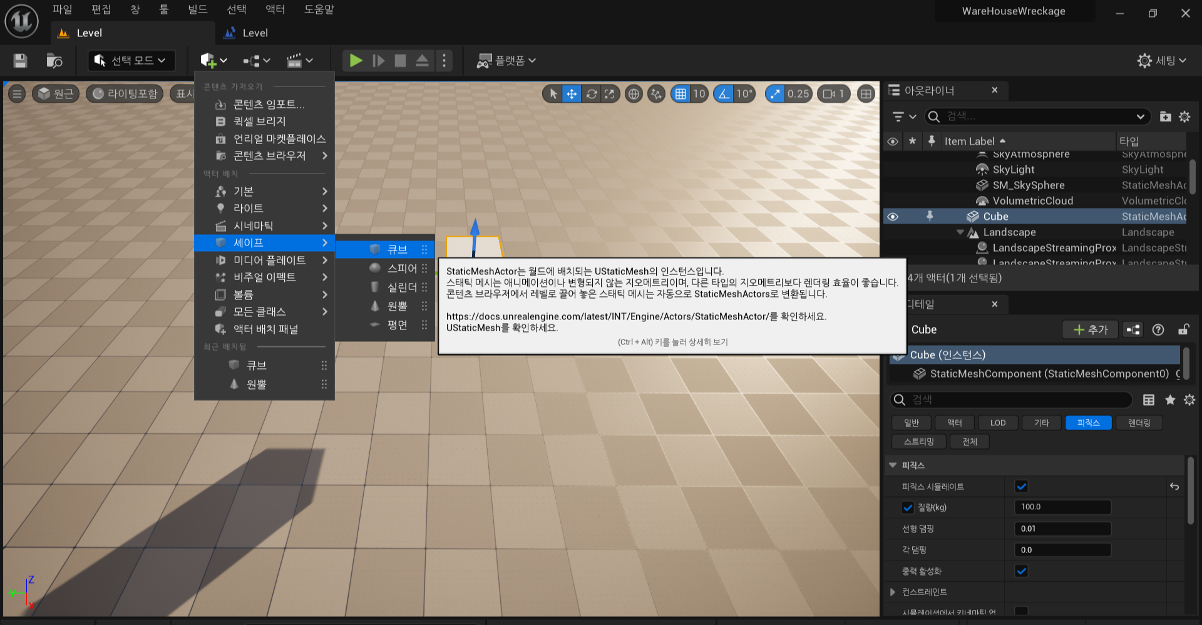This screenshot has width=1202, height=625.
Task: Select the viewport Select mode cursor icon
Action: (x=553, y=94)
